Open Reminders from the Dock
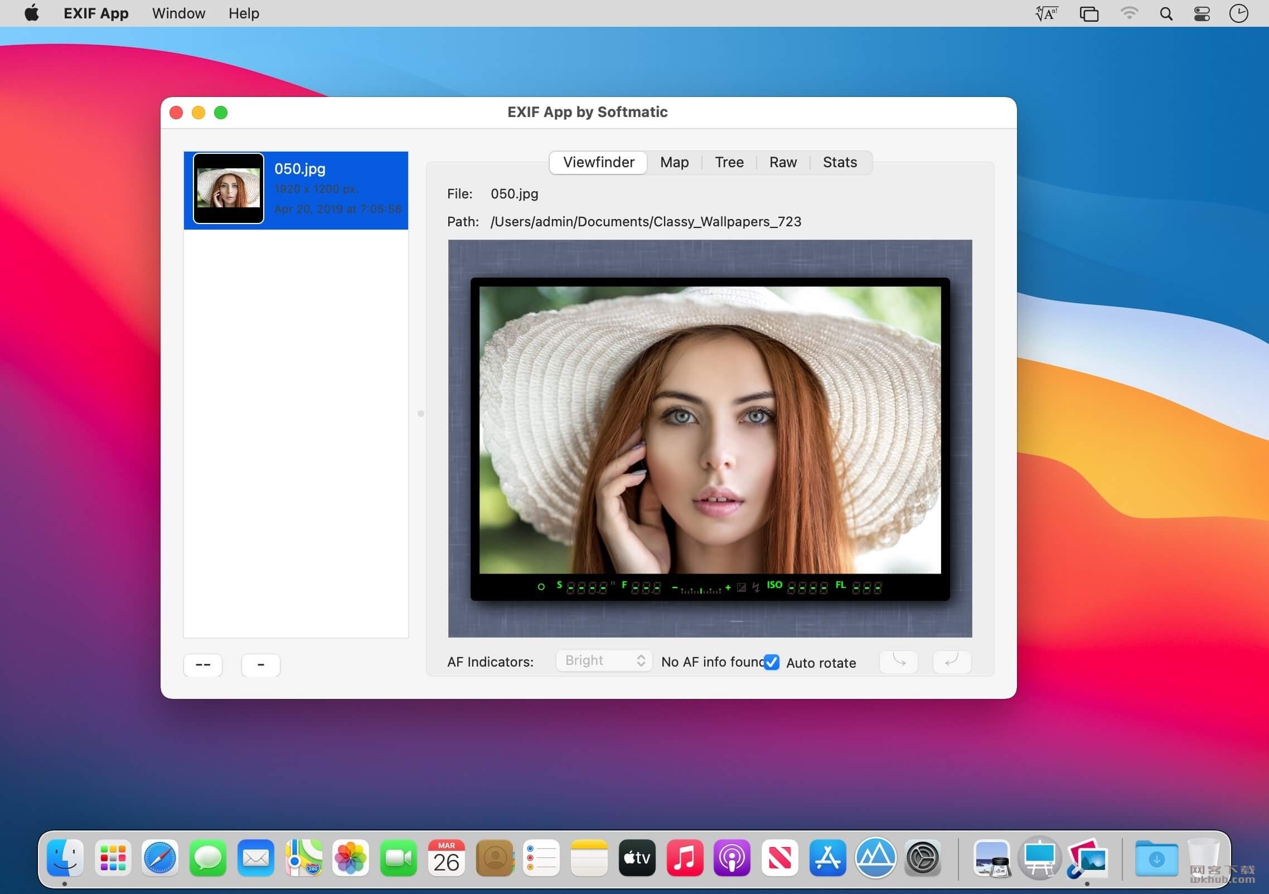Screen dimensions: 1269x894 click(x=541, y=858)
